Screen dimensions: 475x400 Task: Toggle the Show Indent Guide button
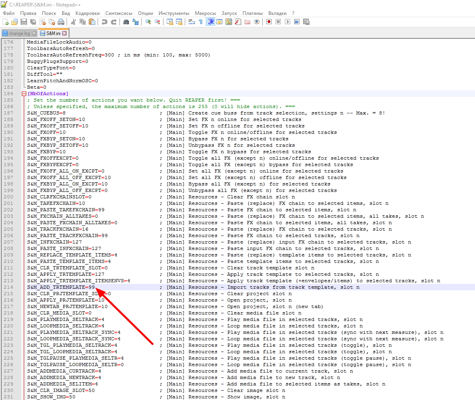tap(210, 22)
